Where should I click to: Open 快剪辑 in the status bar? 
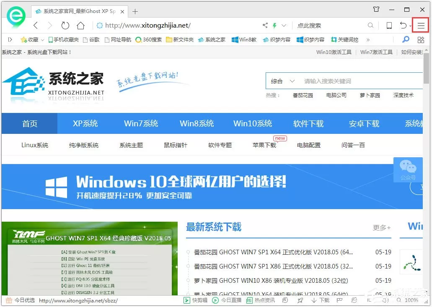[196, 300]
